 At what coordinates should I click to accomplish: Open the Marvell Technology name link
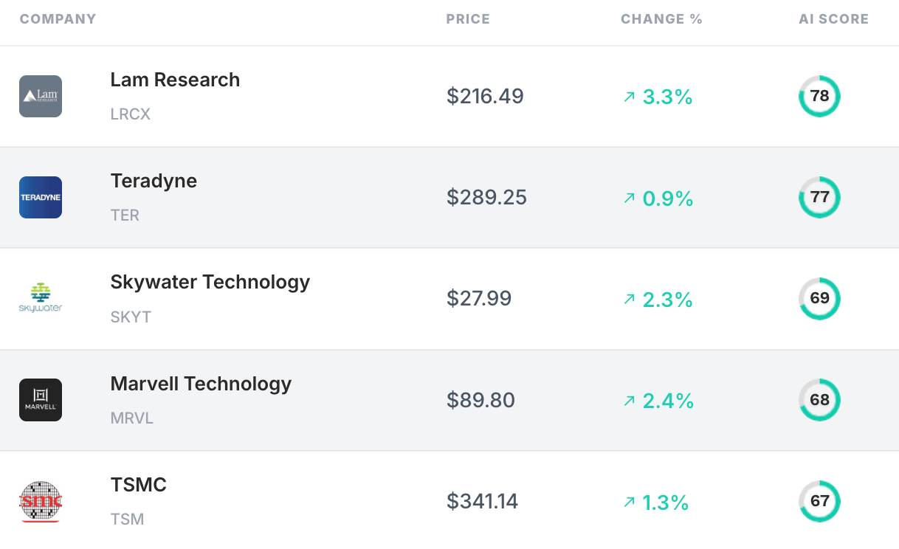[x=201, y=384]
